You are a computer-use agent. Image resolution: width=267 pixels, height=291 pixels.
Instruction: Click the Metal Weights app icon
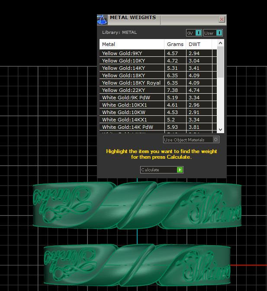pyautogui.click(x=102, y=20)
